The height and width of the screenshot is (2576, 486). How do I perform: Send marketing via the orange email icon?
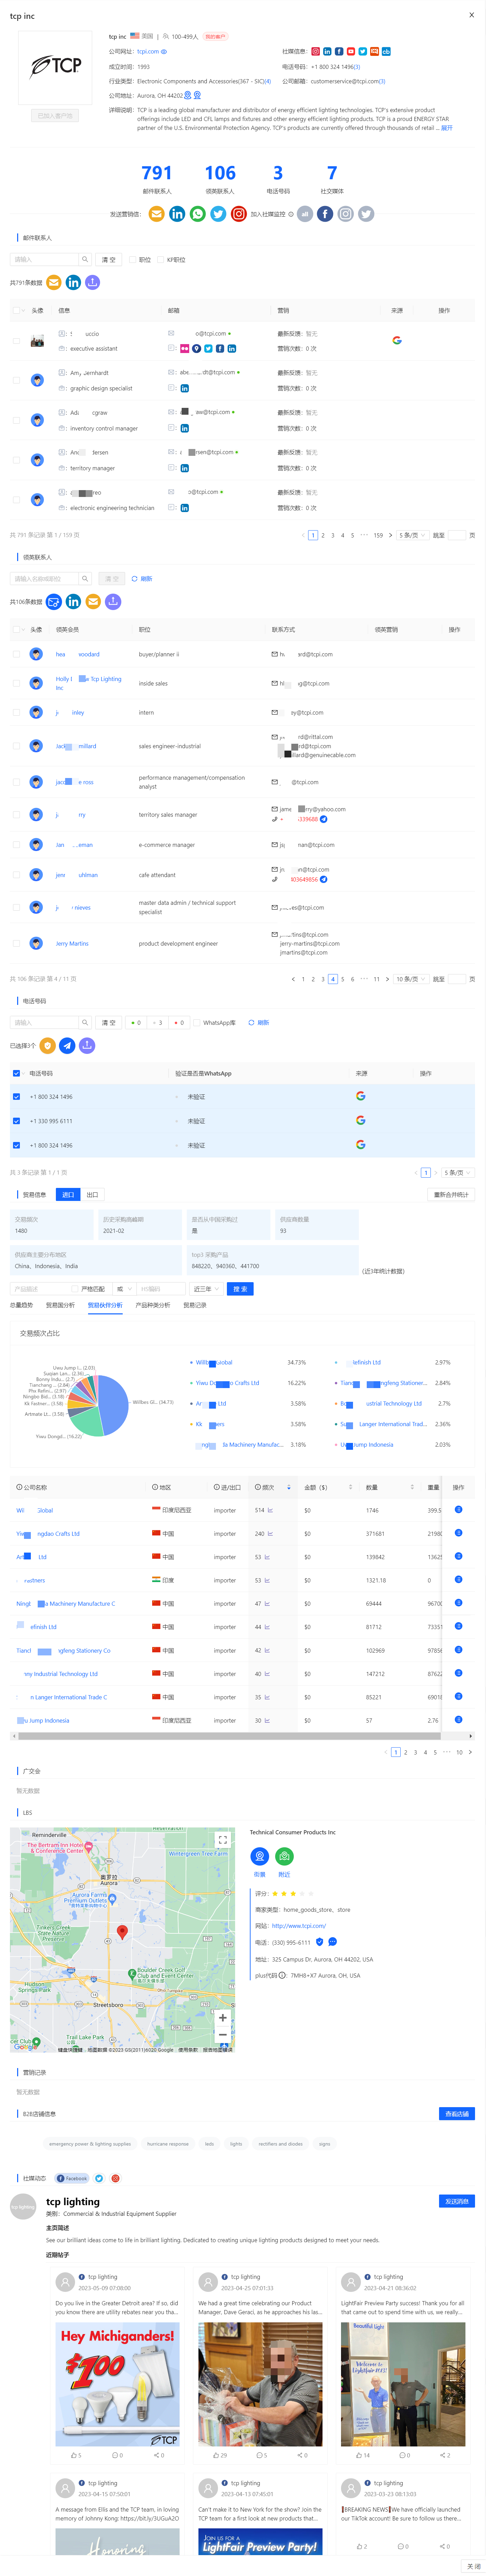pyautogui.click(x=156, y=214)
